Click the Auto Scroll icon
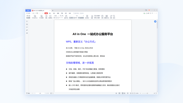Screen dimensions: 183x103 point(87,16)
